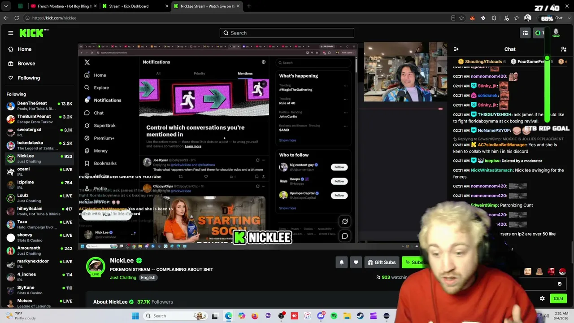Click the English language tag
This screenshot has height=323, width=574.
pyautogui.click(x=148, y=278)
